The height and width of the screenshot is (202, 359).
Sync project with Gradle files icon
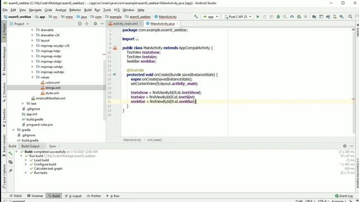328,17
